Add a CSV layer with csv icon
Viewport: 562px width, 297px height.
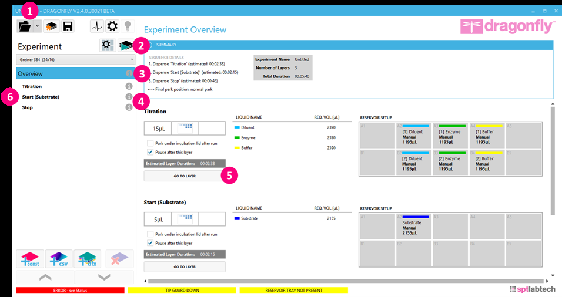pyautogui.click(x=58, y=259)
